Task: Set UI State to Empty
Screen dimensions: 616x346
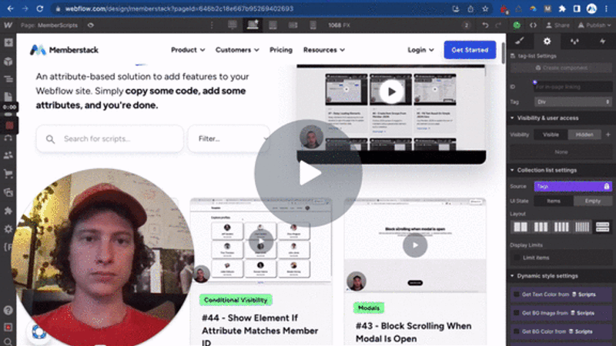Action: (x=593, y=201)
